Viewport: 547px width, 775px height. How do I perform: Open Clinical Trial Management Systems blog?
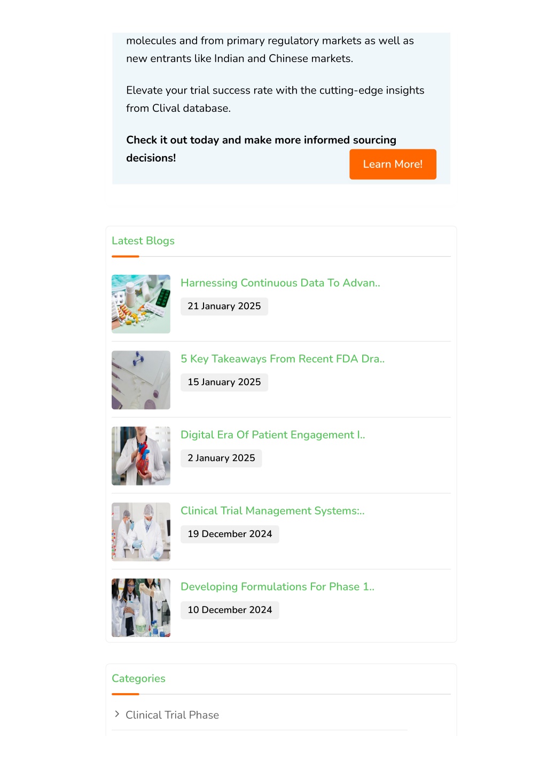coord(272,511)
